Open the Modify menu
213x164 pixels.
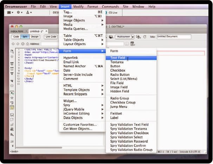tap(78, 7)
